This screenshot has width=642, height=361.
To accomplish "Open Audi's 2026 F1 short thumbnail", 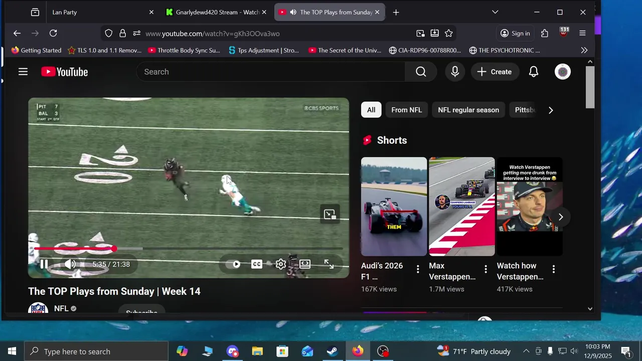I will tap(394, 207).
